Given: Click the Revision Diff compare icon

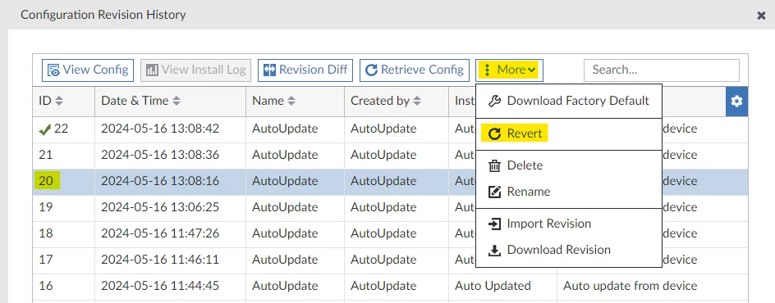Looking at the screenshot, I should pos(269,70).
